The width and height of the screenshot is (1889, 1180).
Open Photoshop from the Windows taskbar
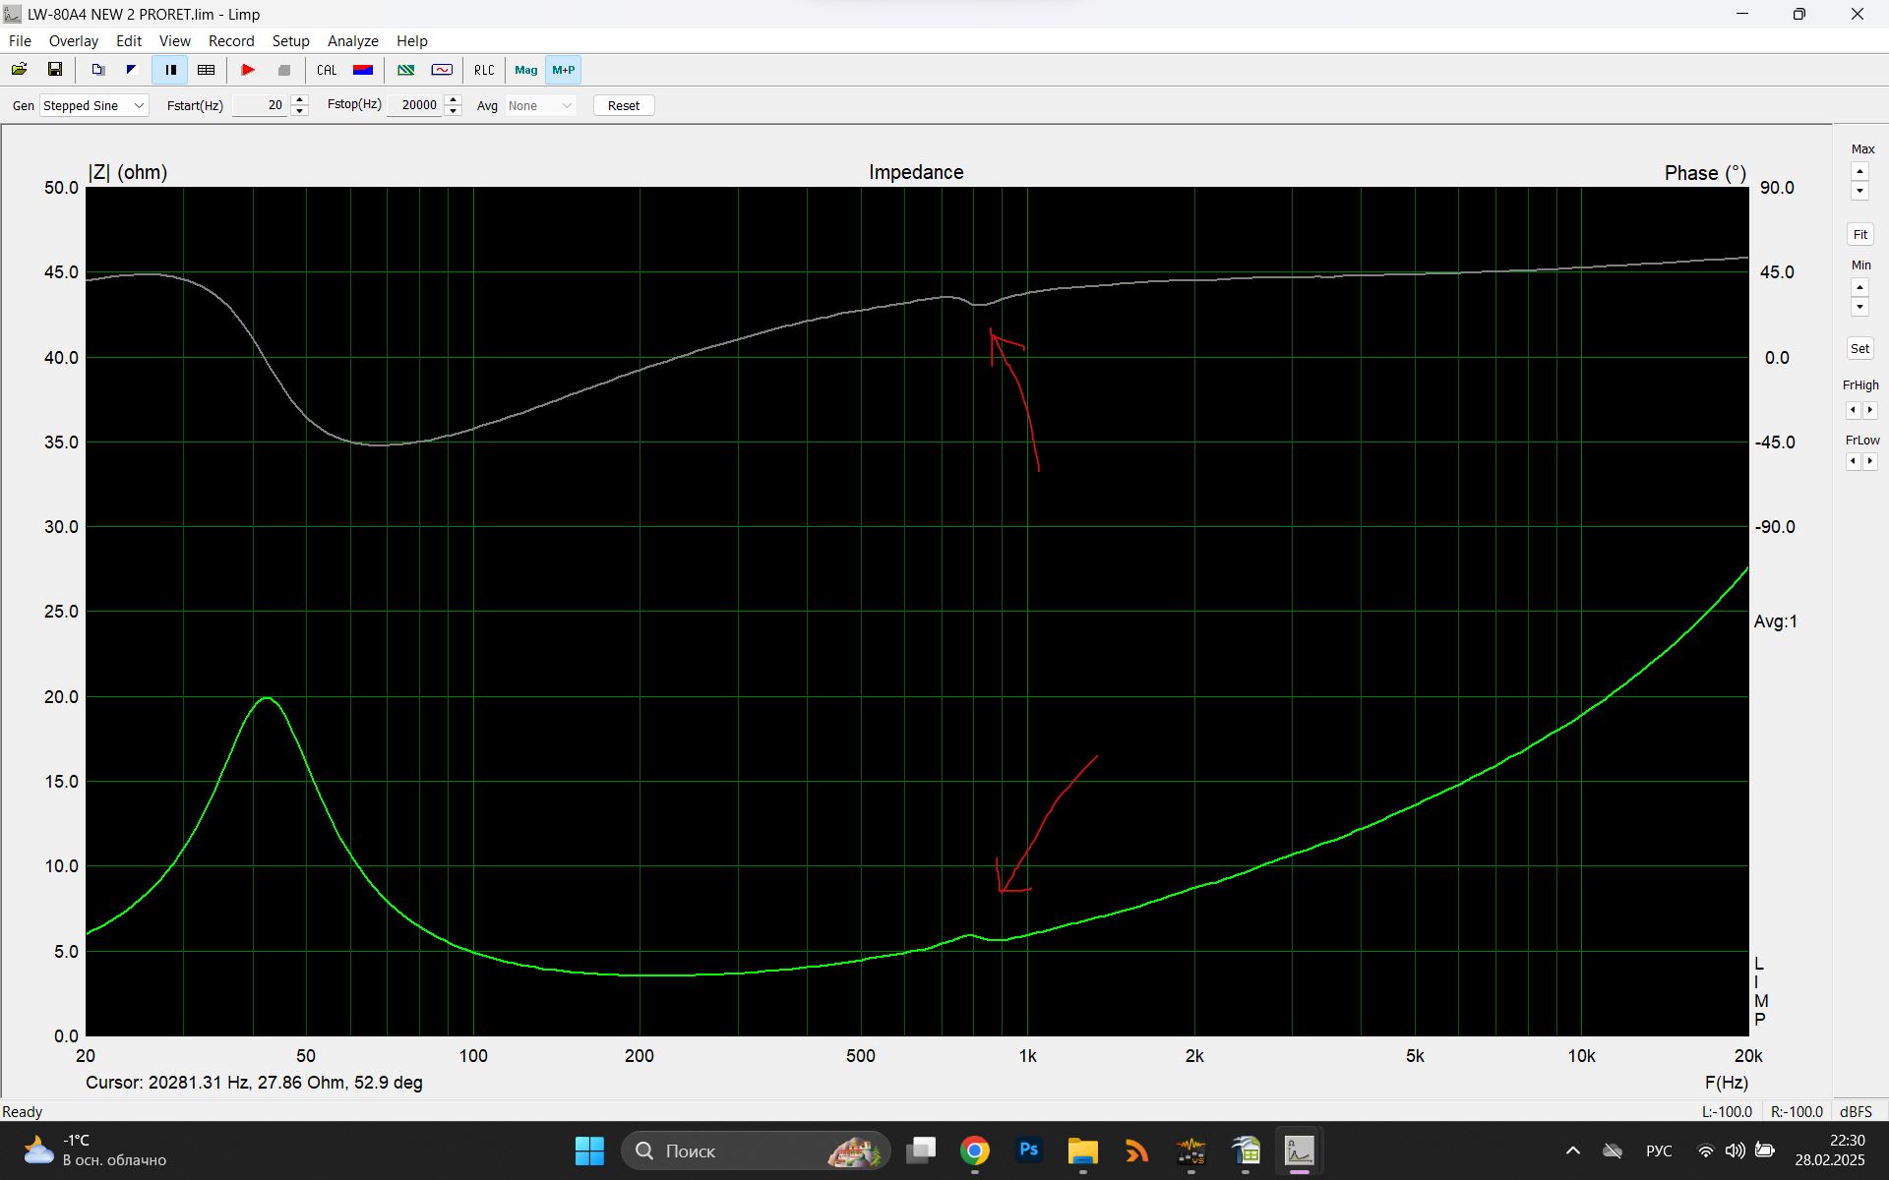[1028, 1150]
